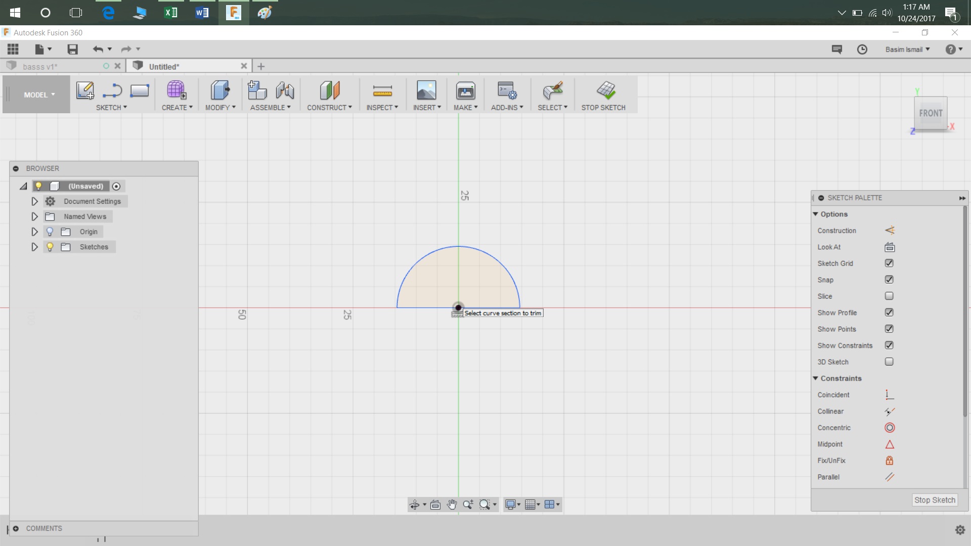Enable the 3D Sketch checkbox
This screenshot has width=971, height=546.
point(889,362)
